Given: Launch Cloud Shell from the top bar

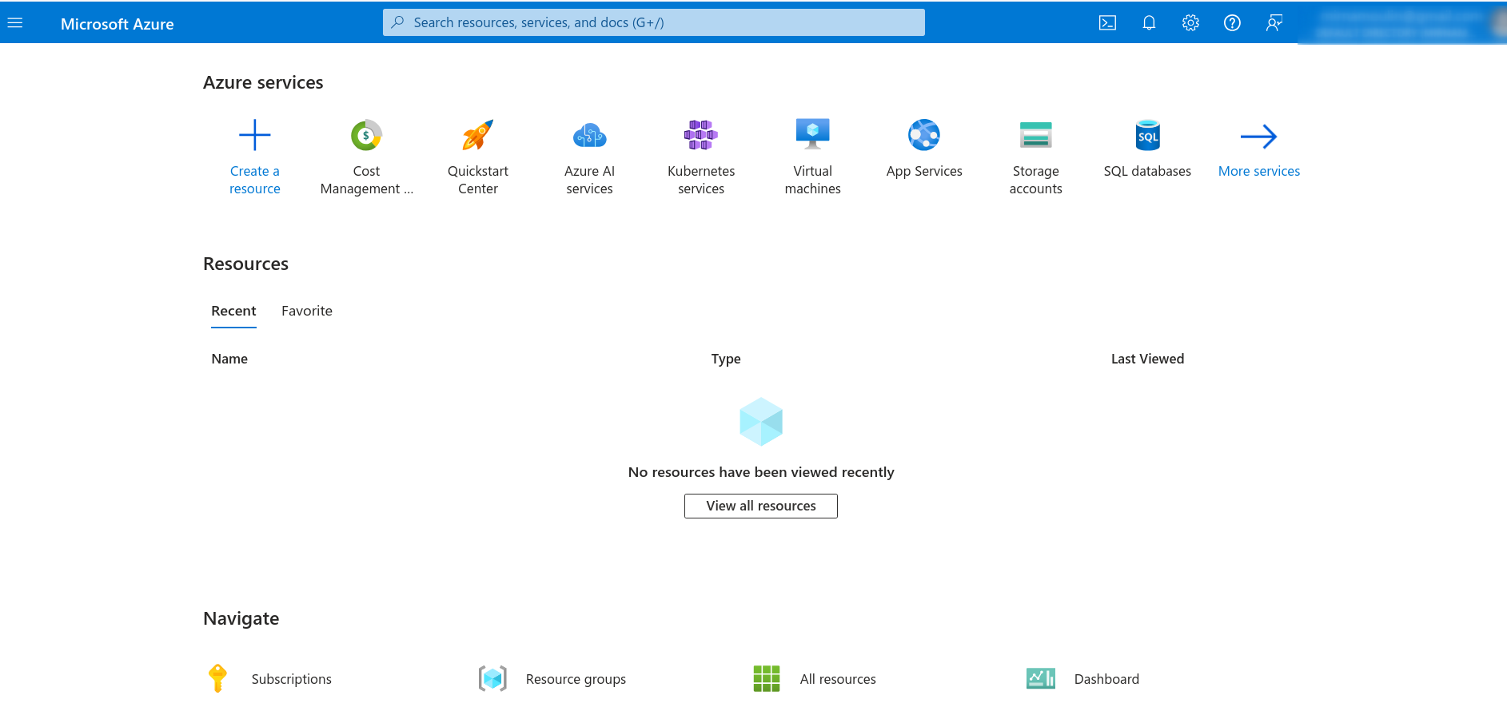Looking at the screenshot, I should coord(1107,23).
